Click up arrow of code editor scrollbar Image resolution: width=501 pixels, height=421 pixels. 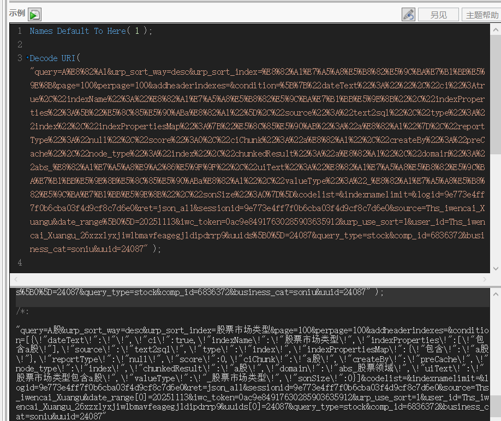click(496, 30)
